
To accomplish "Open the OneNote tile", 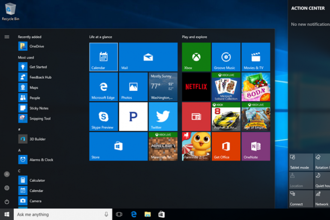I will point(256,146).
